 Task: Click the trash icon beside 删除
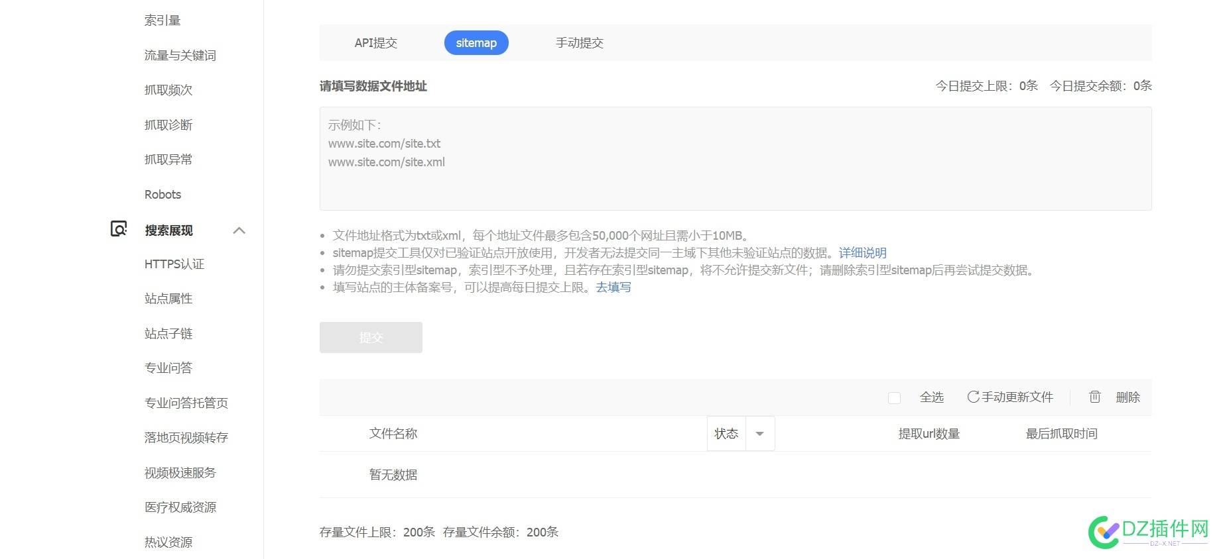coord(1094,397)
